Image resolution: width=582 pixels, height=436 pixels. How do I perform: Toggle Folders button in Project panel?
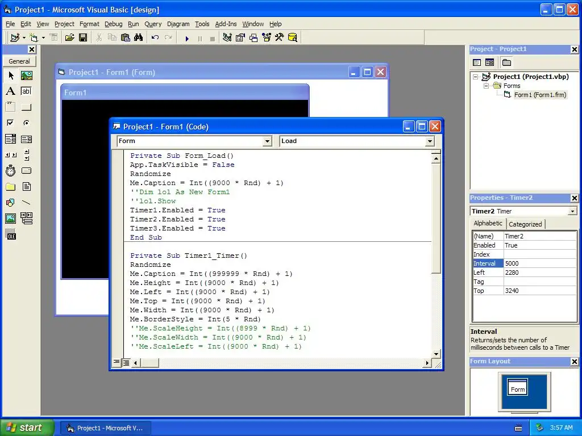tap(506, 62)
